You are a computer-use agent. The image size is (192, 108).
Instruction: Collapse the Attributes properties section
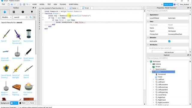(x=148, y=45)
